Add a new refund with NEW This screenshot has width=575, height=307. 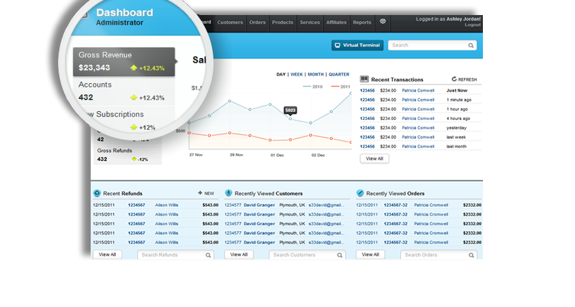(205, 193)
